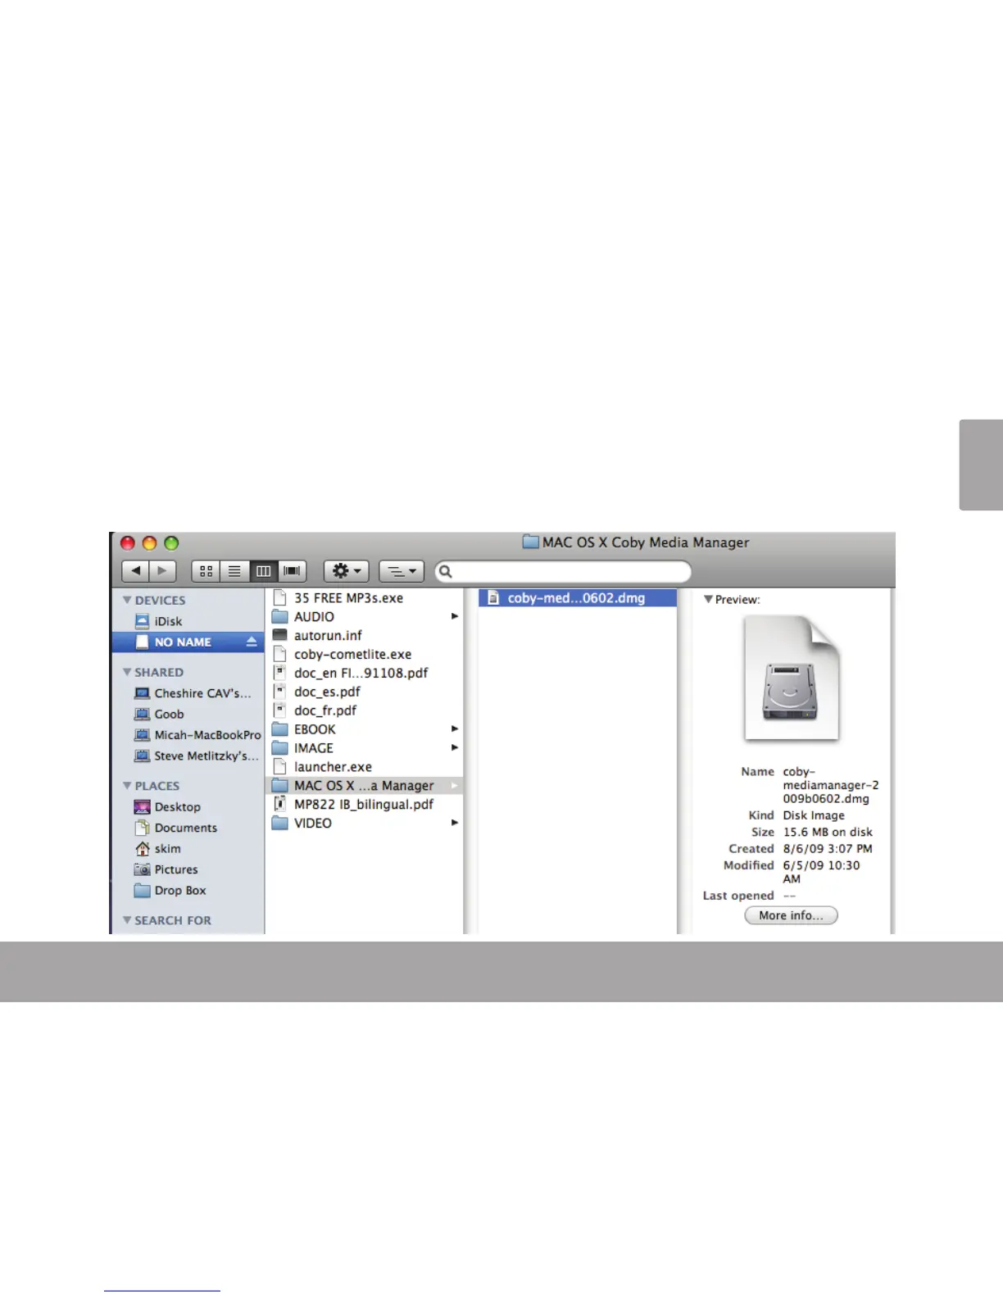Open Drop Box folder
The width and height of the screenshot is (1003, 1298).
(x=188, y=891)
